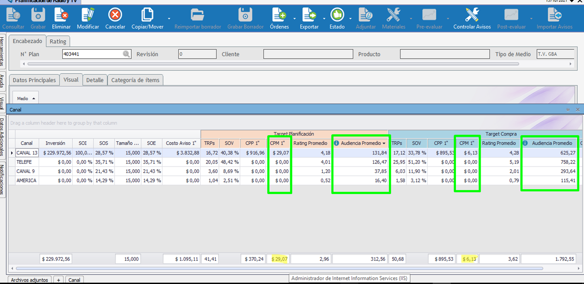The height and width of the screenshot is (284, 584).
Task: Click the Estado thumbs-up icon
Action: [337, 15]
